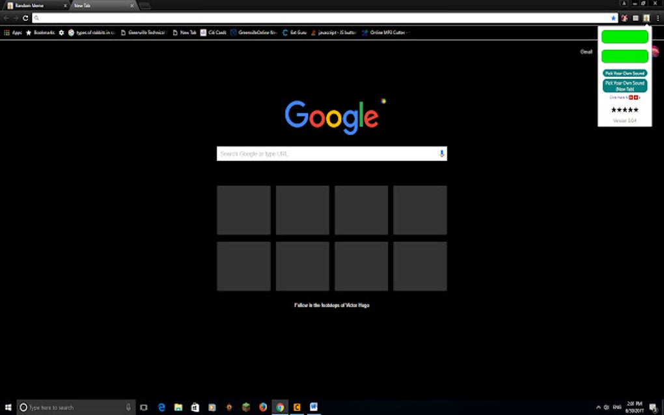664x415 pixels.
Task: Select the Google Search microphone icon
Action: click(442, 154)
